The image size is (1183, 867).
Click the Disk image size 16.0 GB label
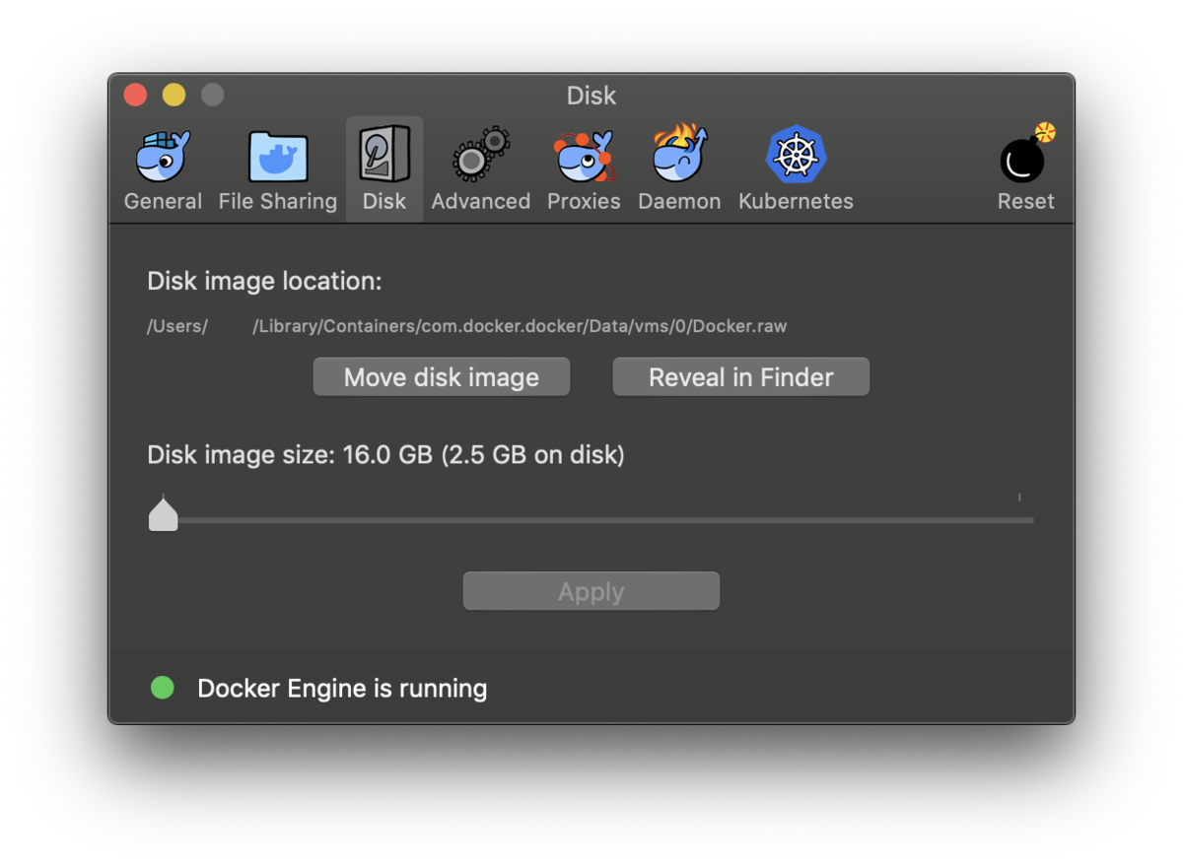point(385,455)
